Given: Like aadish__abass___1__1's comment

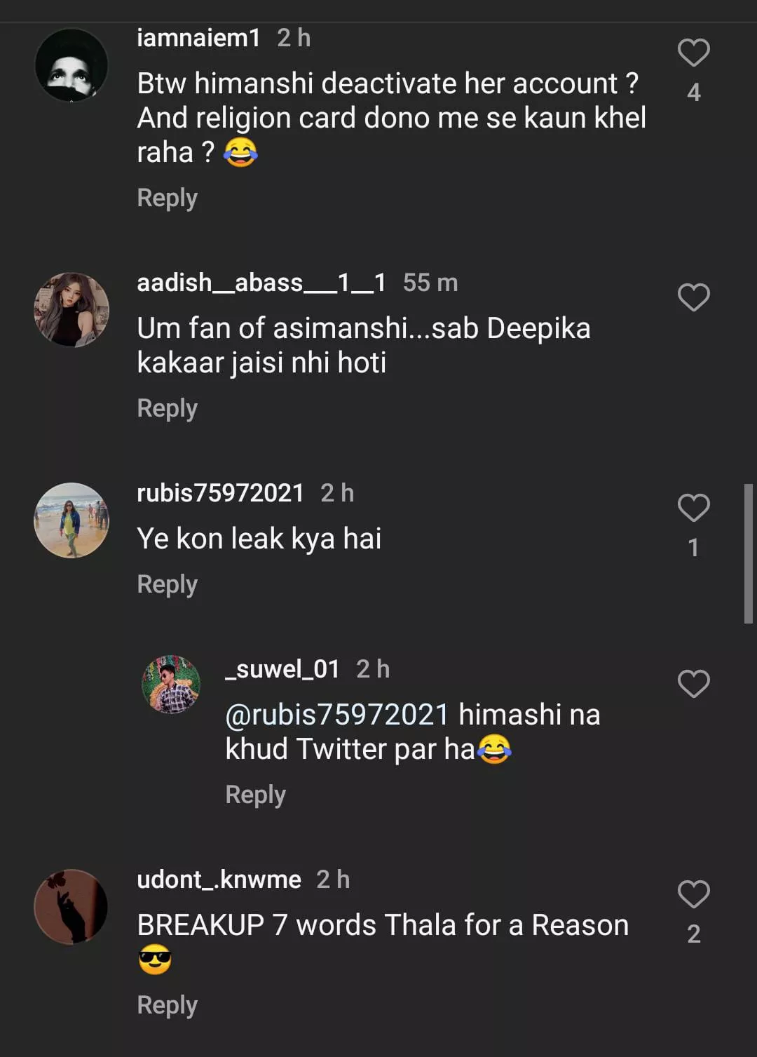Looking at the screenshot, I should [693, 297].
